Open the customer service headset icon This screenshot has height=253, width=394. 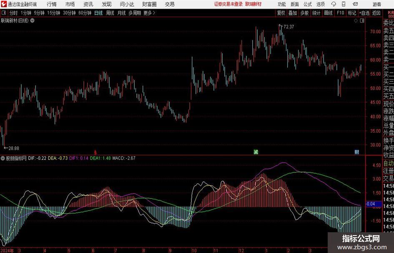pos(334,4)
